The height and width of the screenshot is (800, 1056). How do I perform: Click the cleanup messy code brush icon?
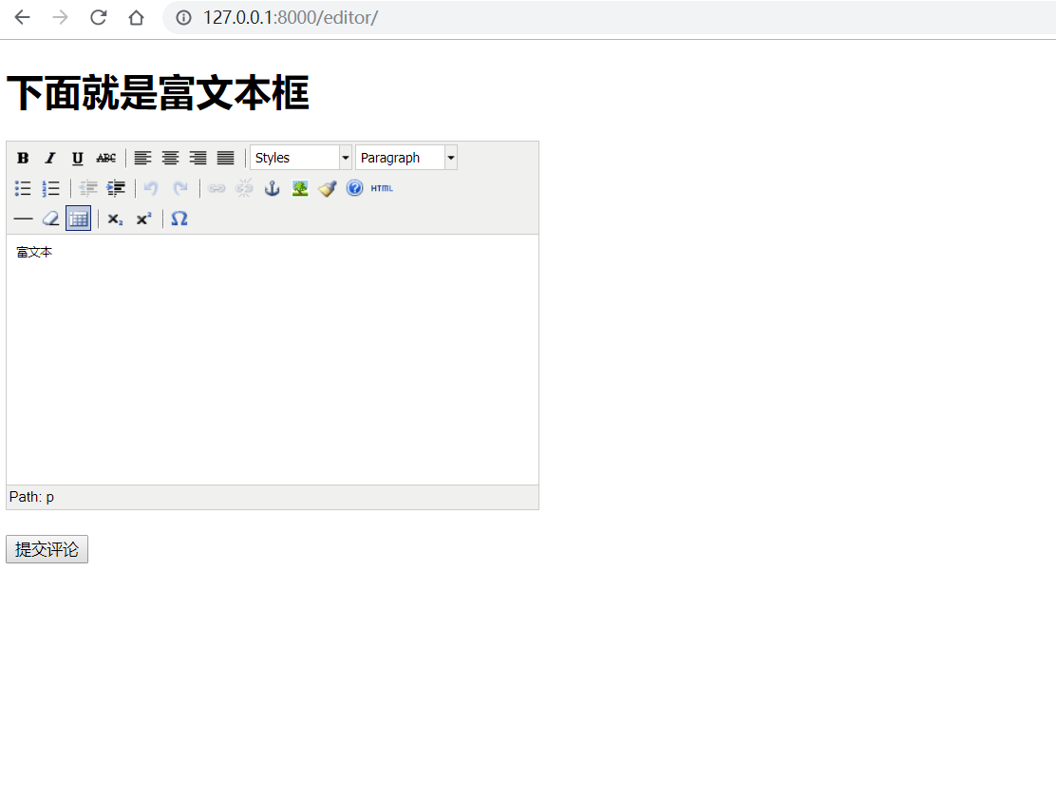click(327, 188)
